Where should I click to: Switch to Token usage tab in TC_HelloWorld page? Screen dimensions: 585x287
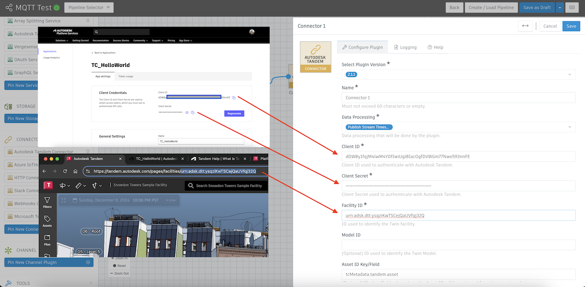[x=126, y=76]
